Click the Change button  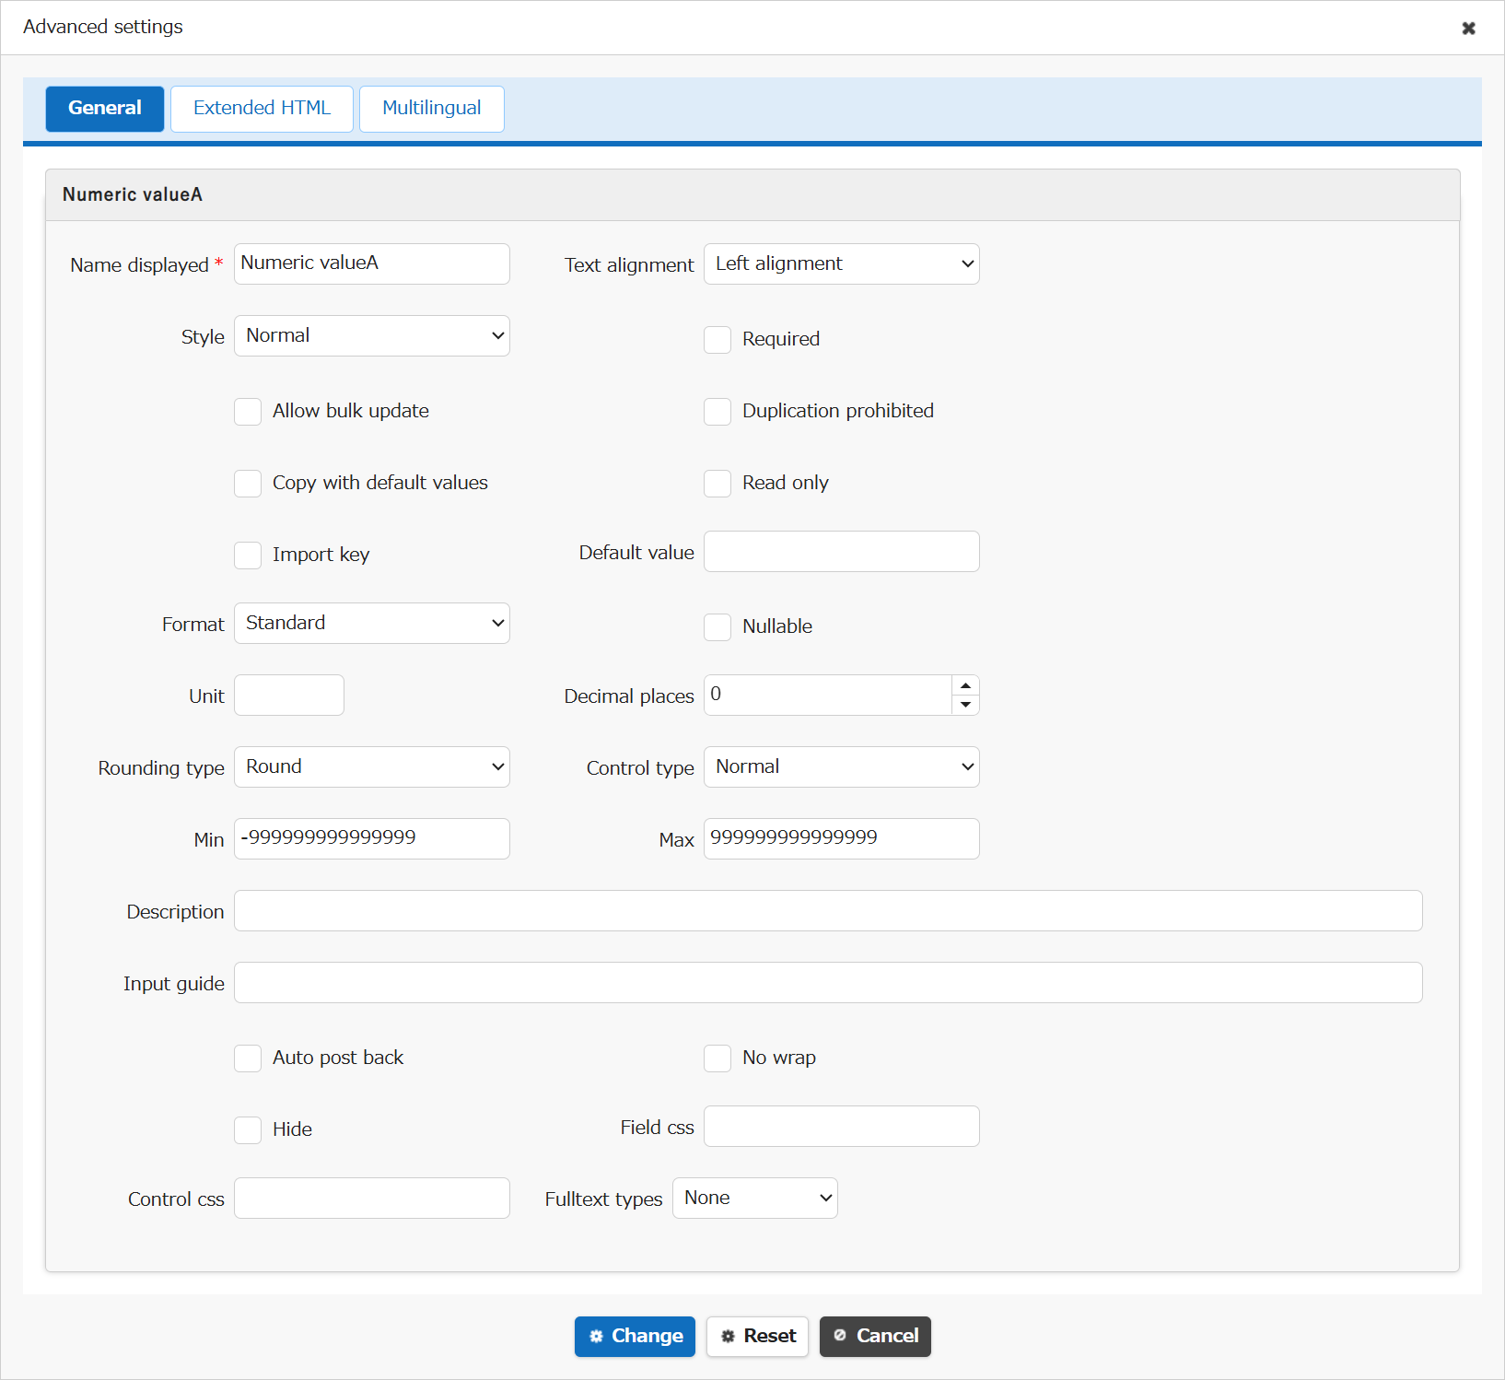coord(635,1337)
